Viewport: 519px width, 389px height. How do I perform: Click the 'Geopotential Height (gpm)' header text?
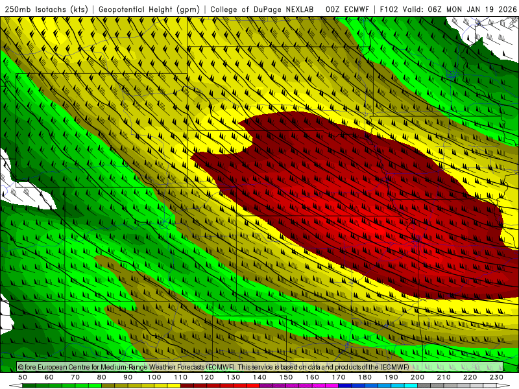pos(149,10)
